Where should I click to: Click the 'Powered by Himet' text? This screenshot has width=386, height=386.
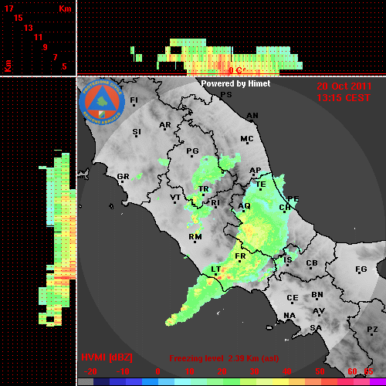[235, 83]
